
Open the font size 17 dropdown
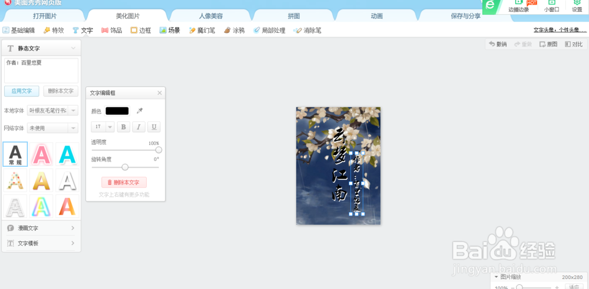[102, 127]
